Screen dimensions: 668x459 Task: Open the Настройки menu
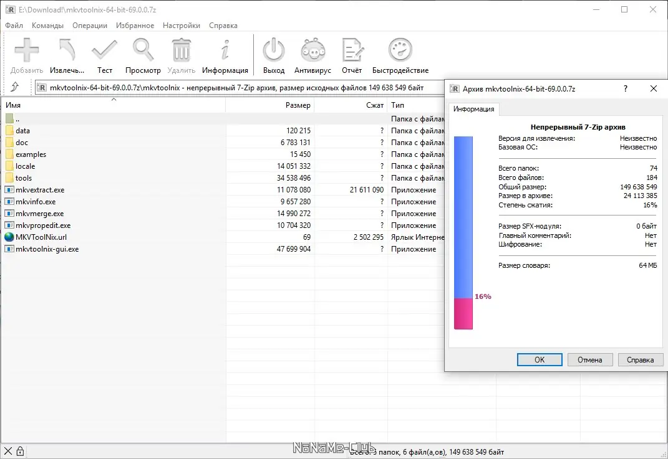[x=182, y=26]
